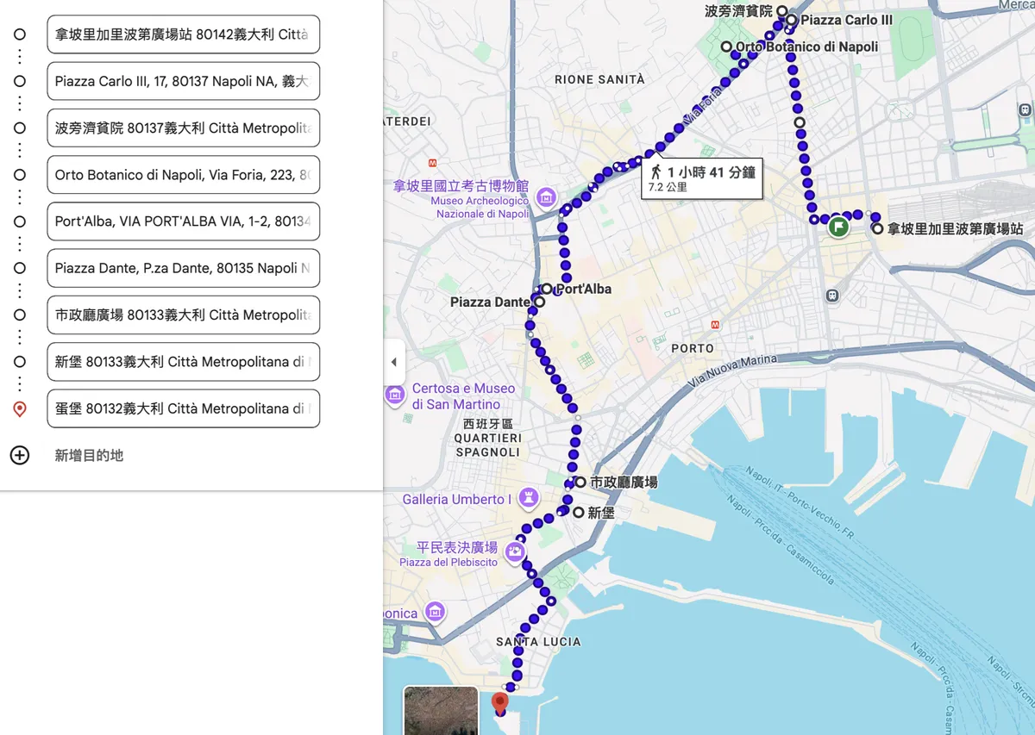The height and width of the screenshot is (735, 1035).
Task: Click the PORTO district label
Action: pos(693,348)
